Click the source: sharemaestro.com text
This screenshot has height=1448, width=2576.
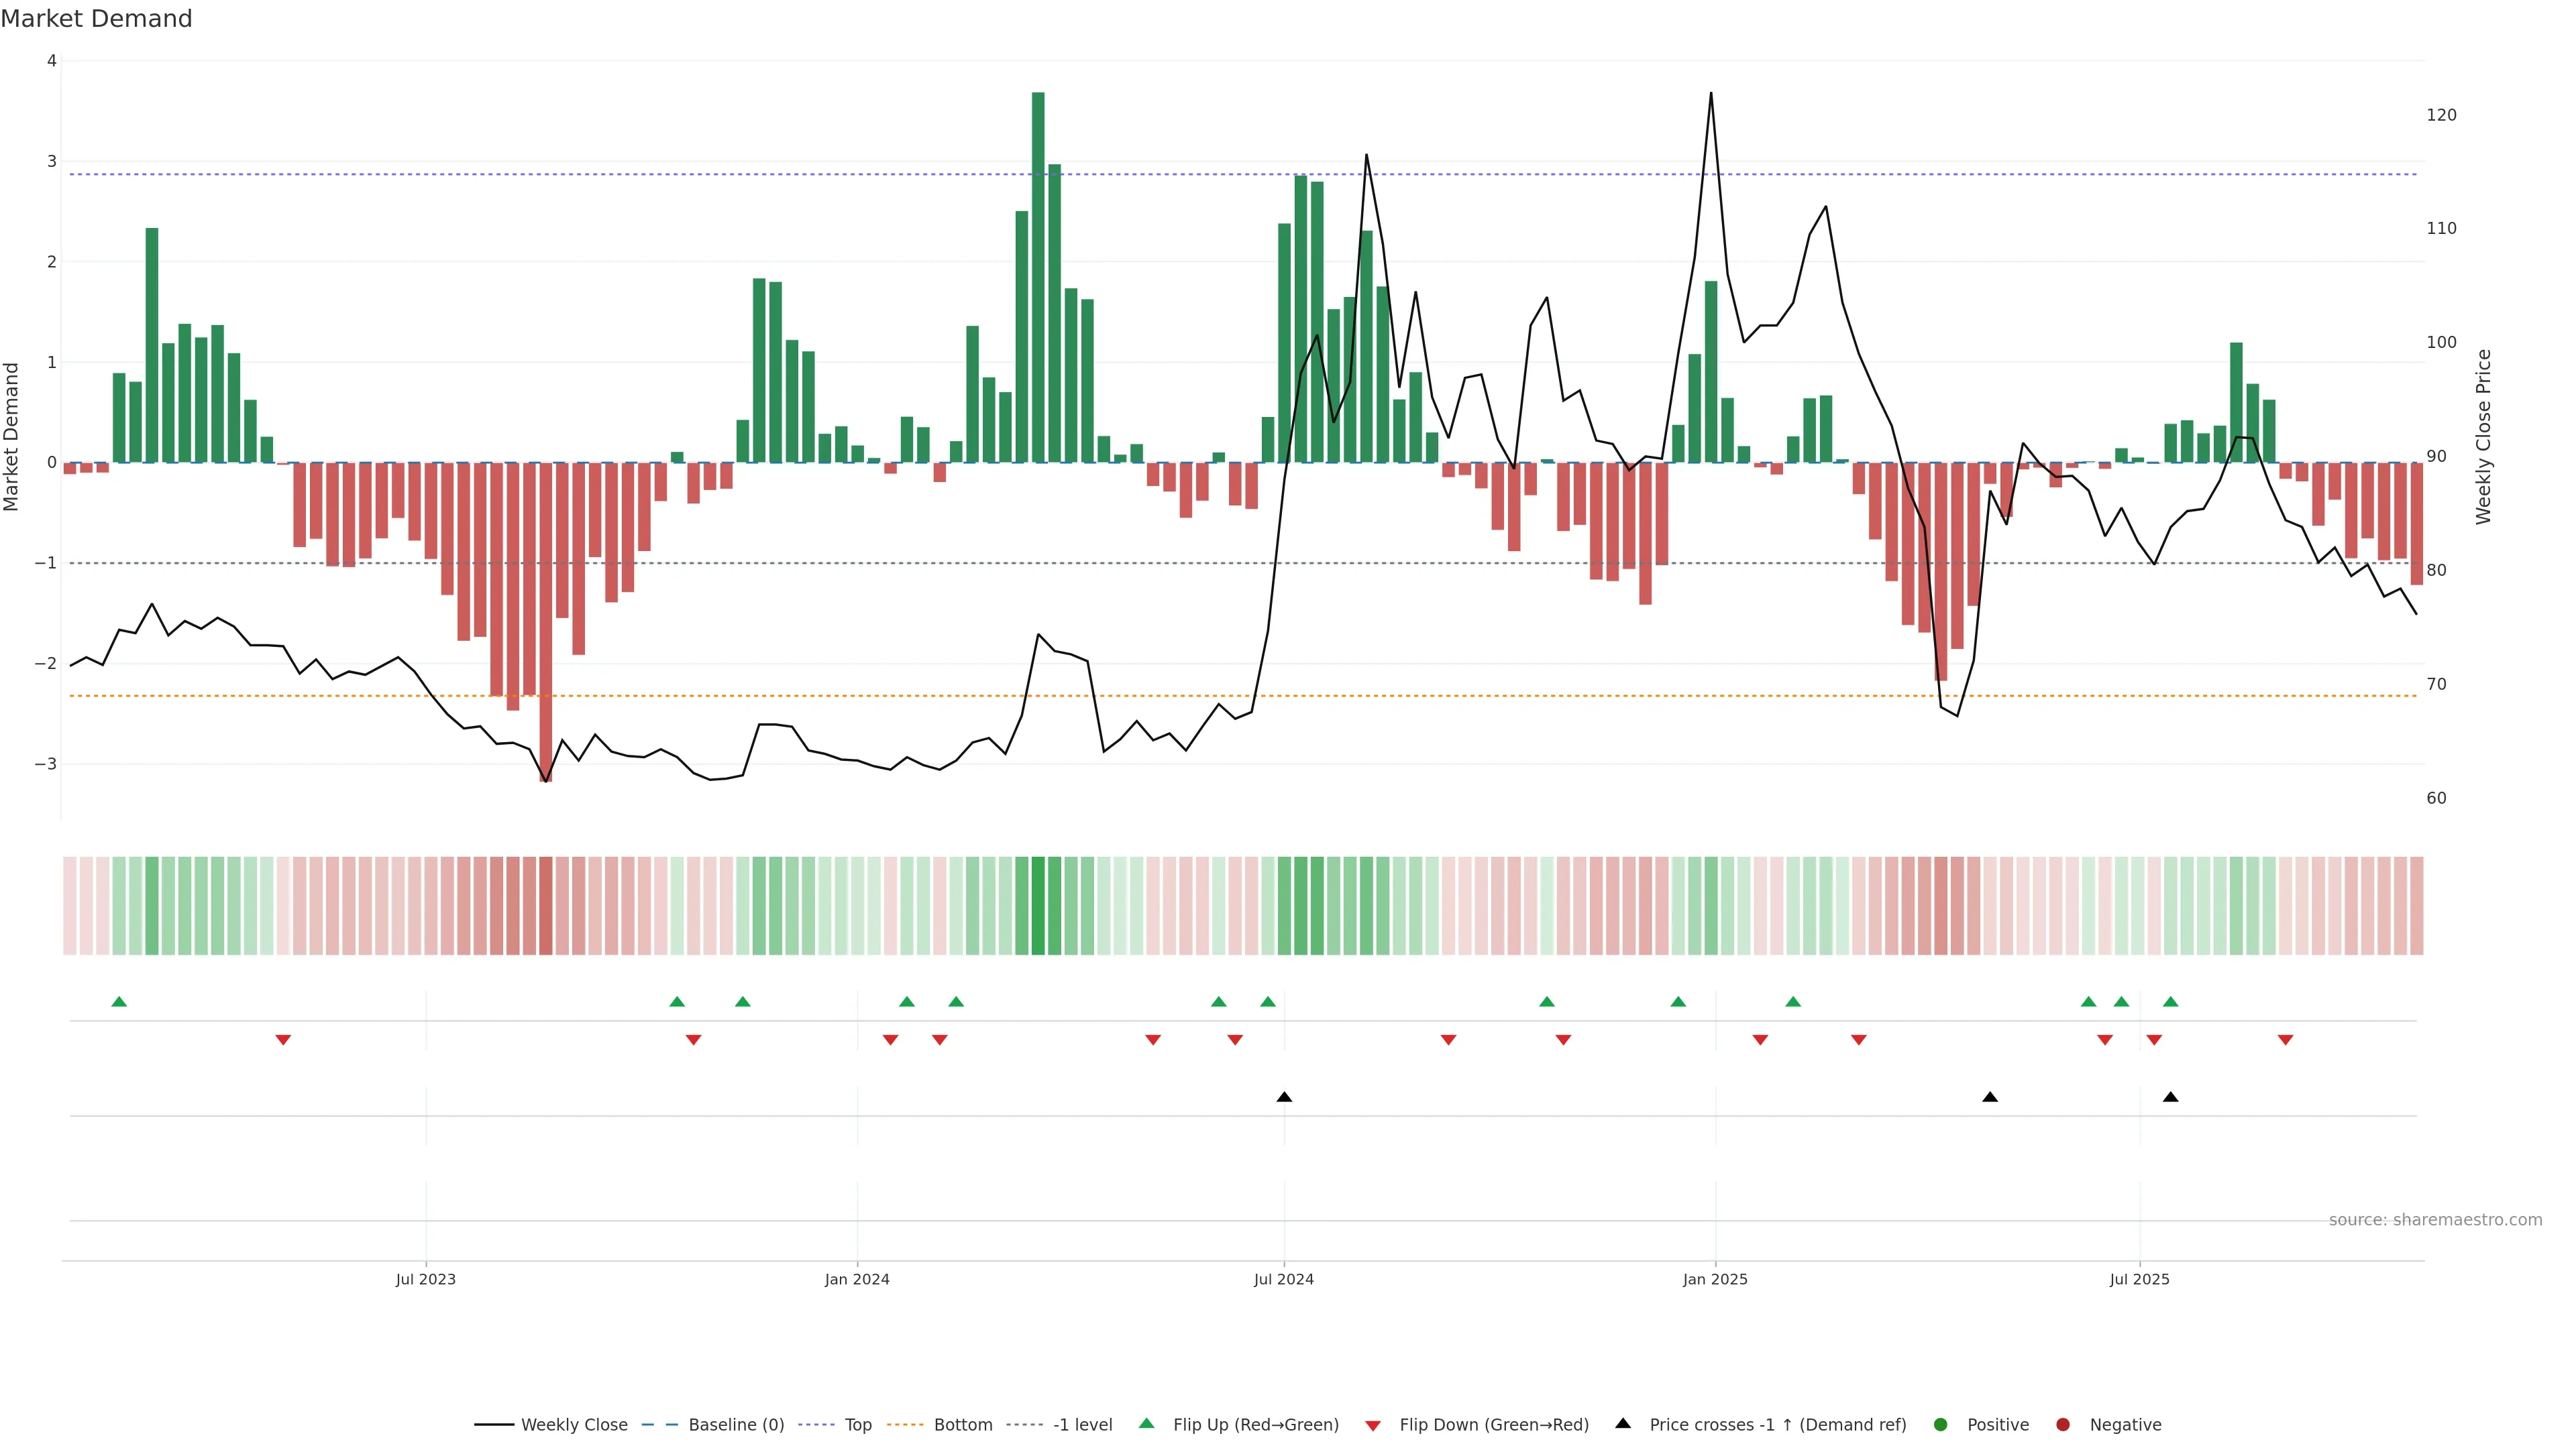tap(2435, 1220)
